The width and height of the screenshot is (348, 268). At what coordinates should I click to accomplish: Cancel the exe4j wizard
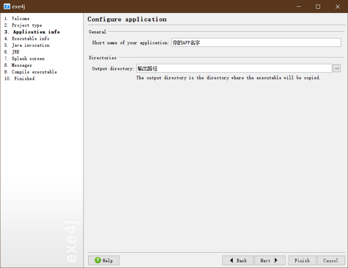click(x=331, y=260)
